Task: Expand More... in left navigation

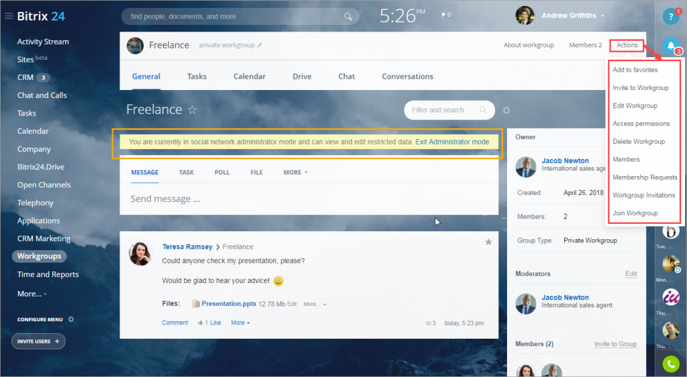Action: pos(32,294)
